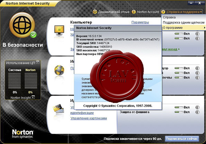Open info icon for почты row
This screenshot has width=206, height=144.
click(197, 78)
